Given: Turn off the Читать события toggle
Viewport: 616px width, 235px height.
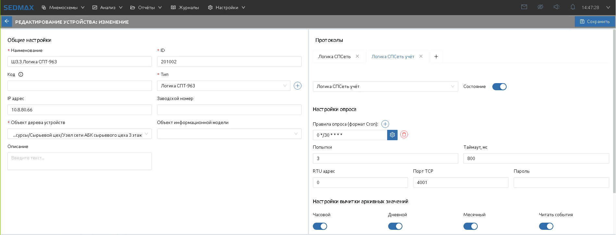Looking at the screenshot, I should tap(546, 226).
